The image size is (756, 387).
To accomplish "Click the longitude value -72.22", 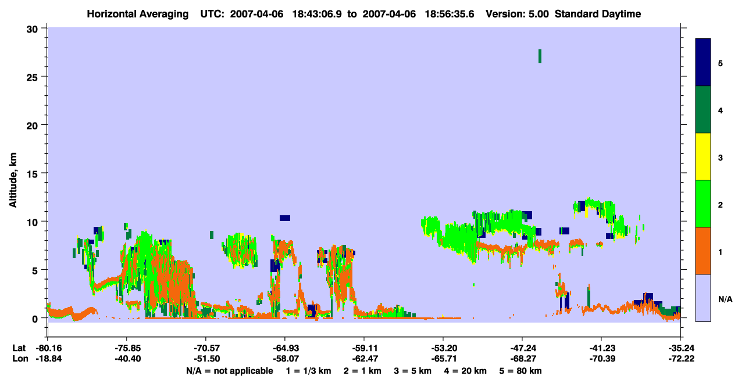I will (680, 359).
